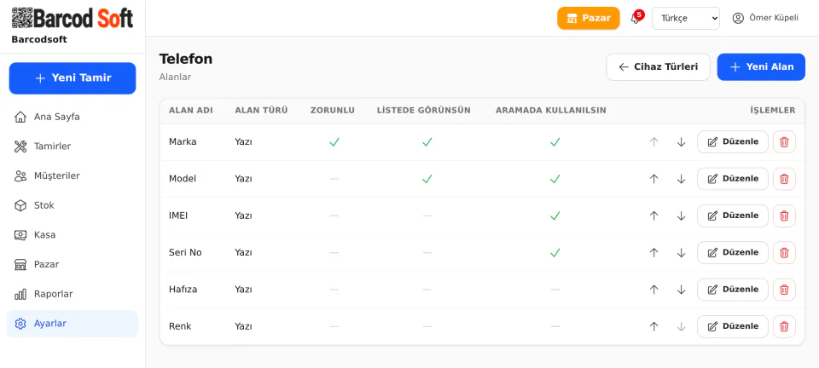Click the ZORUNLU column header
The height and width of the screenshot is (368, 819).
tap(333, 111)
